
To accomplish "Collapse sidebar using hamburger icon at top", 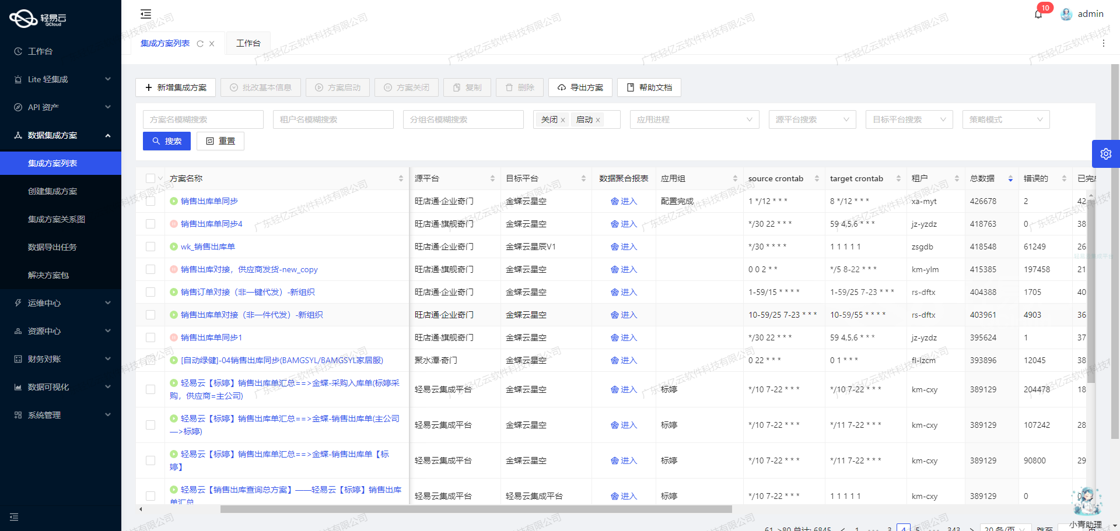I will tap(146, 14).
